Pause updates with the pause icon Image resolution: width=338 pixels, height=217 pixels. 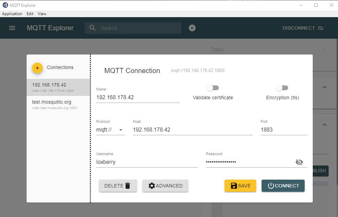[192, 28]
